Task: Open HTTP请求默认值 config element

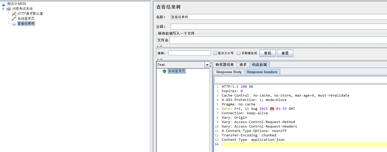Action: point(30,14)
